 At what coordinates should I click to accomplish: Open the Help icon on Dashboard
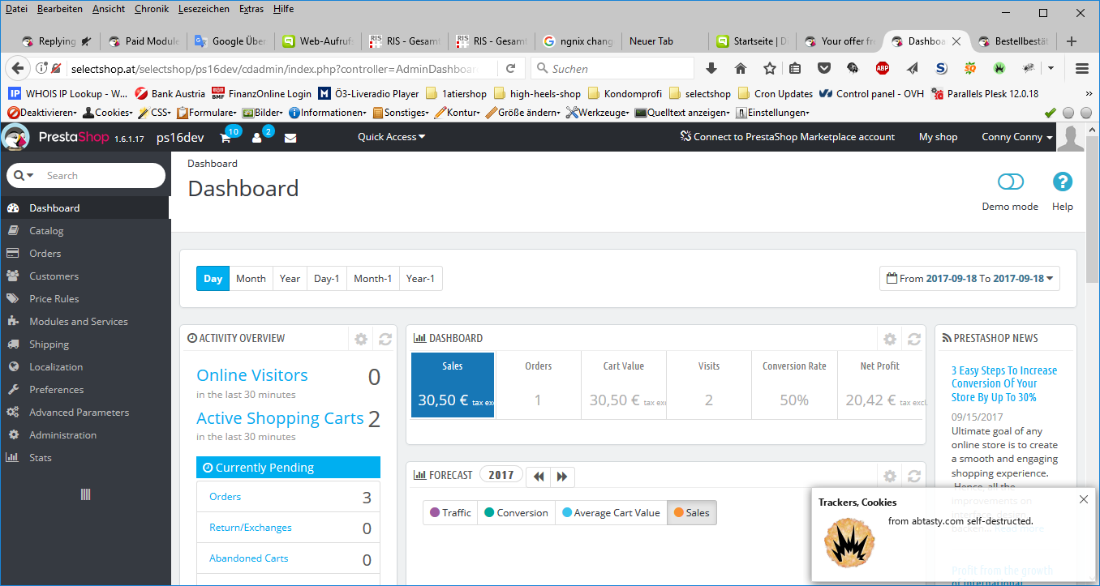tap(1062, 182)
